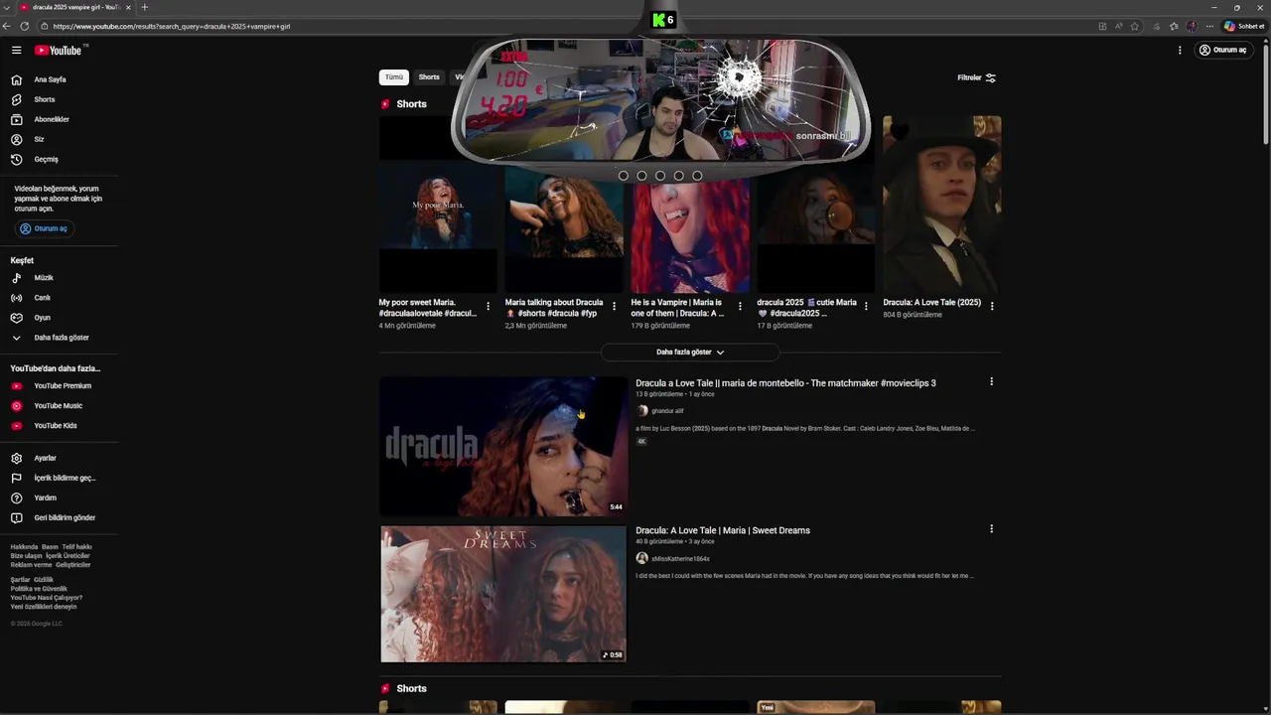Open YouTube Kids link

[x=60, y=425]
